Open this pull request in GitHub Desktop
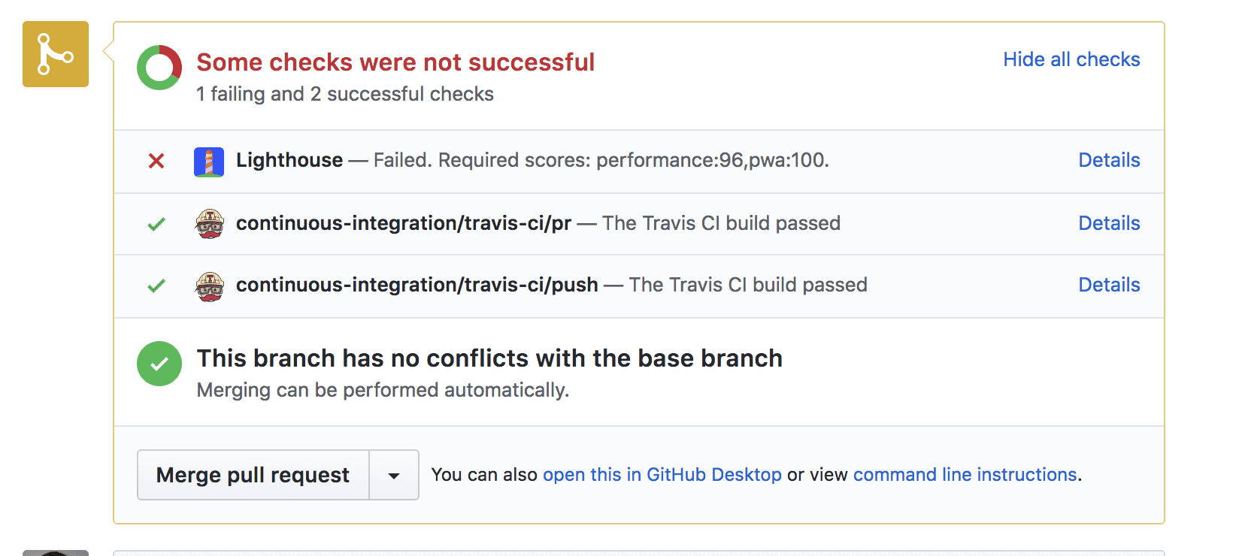The height and width of the screenshot is (556, 1236). (662, 474)
